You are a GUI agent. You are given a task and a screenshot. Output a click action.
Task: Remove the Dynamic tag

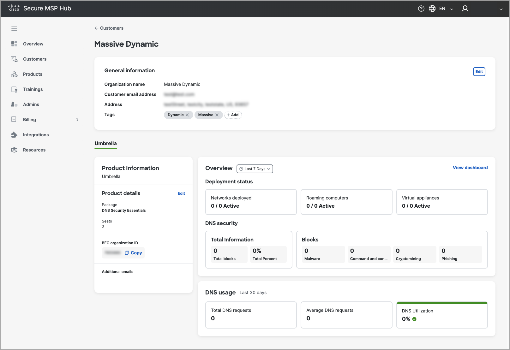[x=187, y=115]
